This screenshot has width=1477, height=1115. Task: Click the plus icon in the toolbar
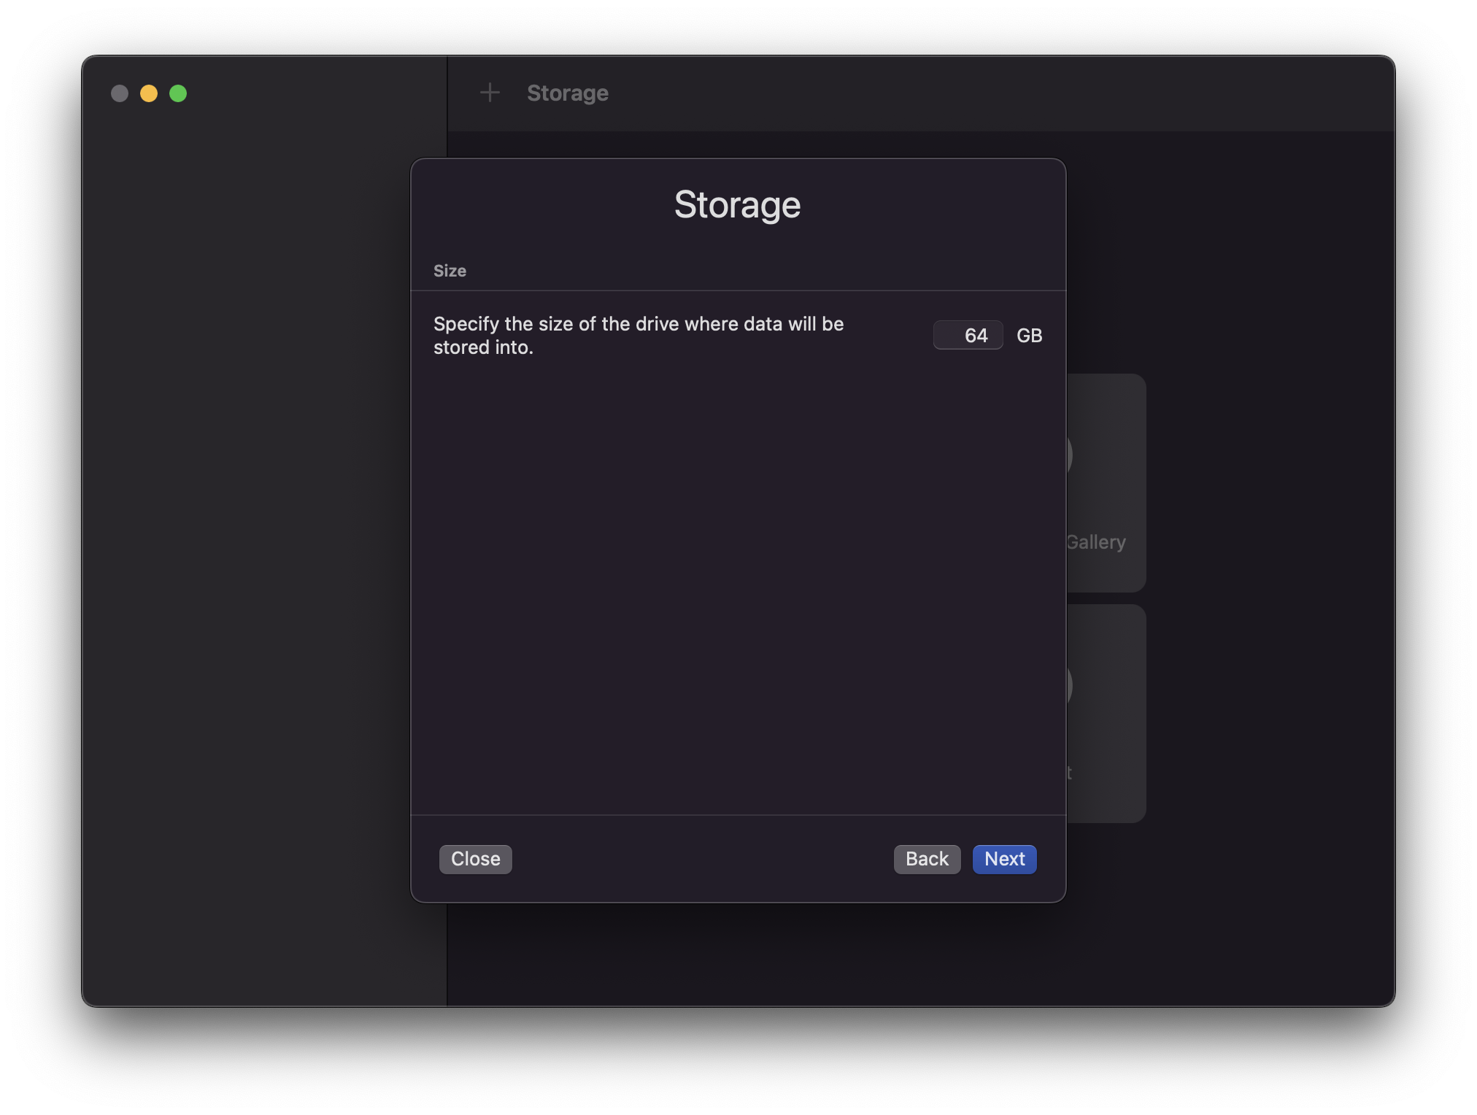click(x=490, y=93)
